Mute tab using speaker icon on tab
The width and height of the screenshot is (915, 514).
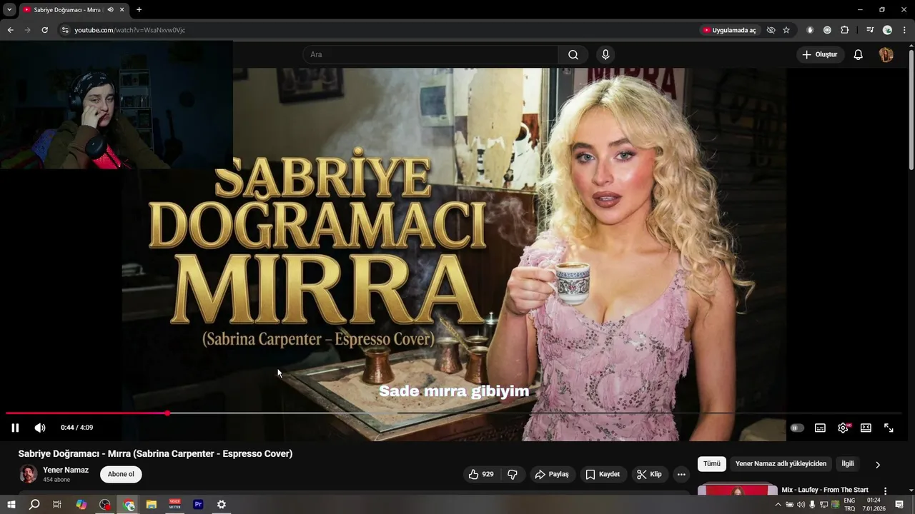coord(110,9)
